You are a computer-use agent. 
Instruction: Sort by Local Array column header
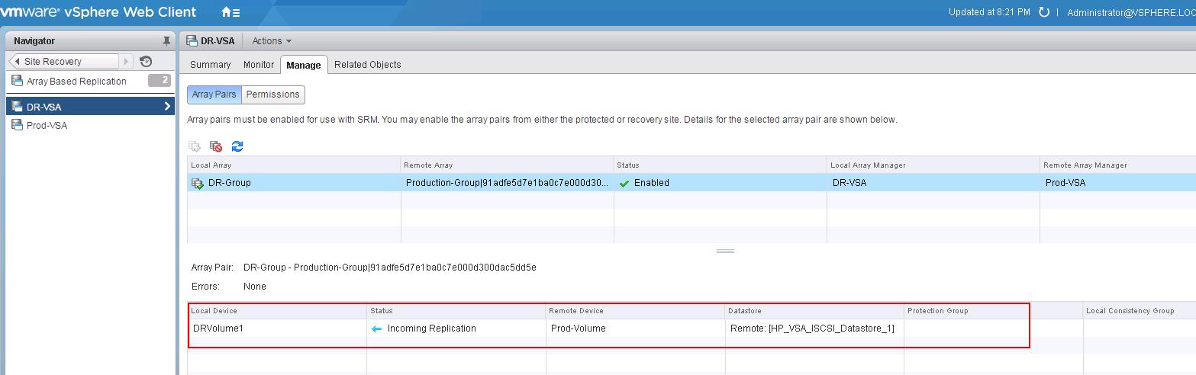tap(294, 165)
